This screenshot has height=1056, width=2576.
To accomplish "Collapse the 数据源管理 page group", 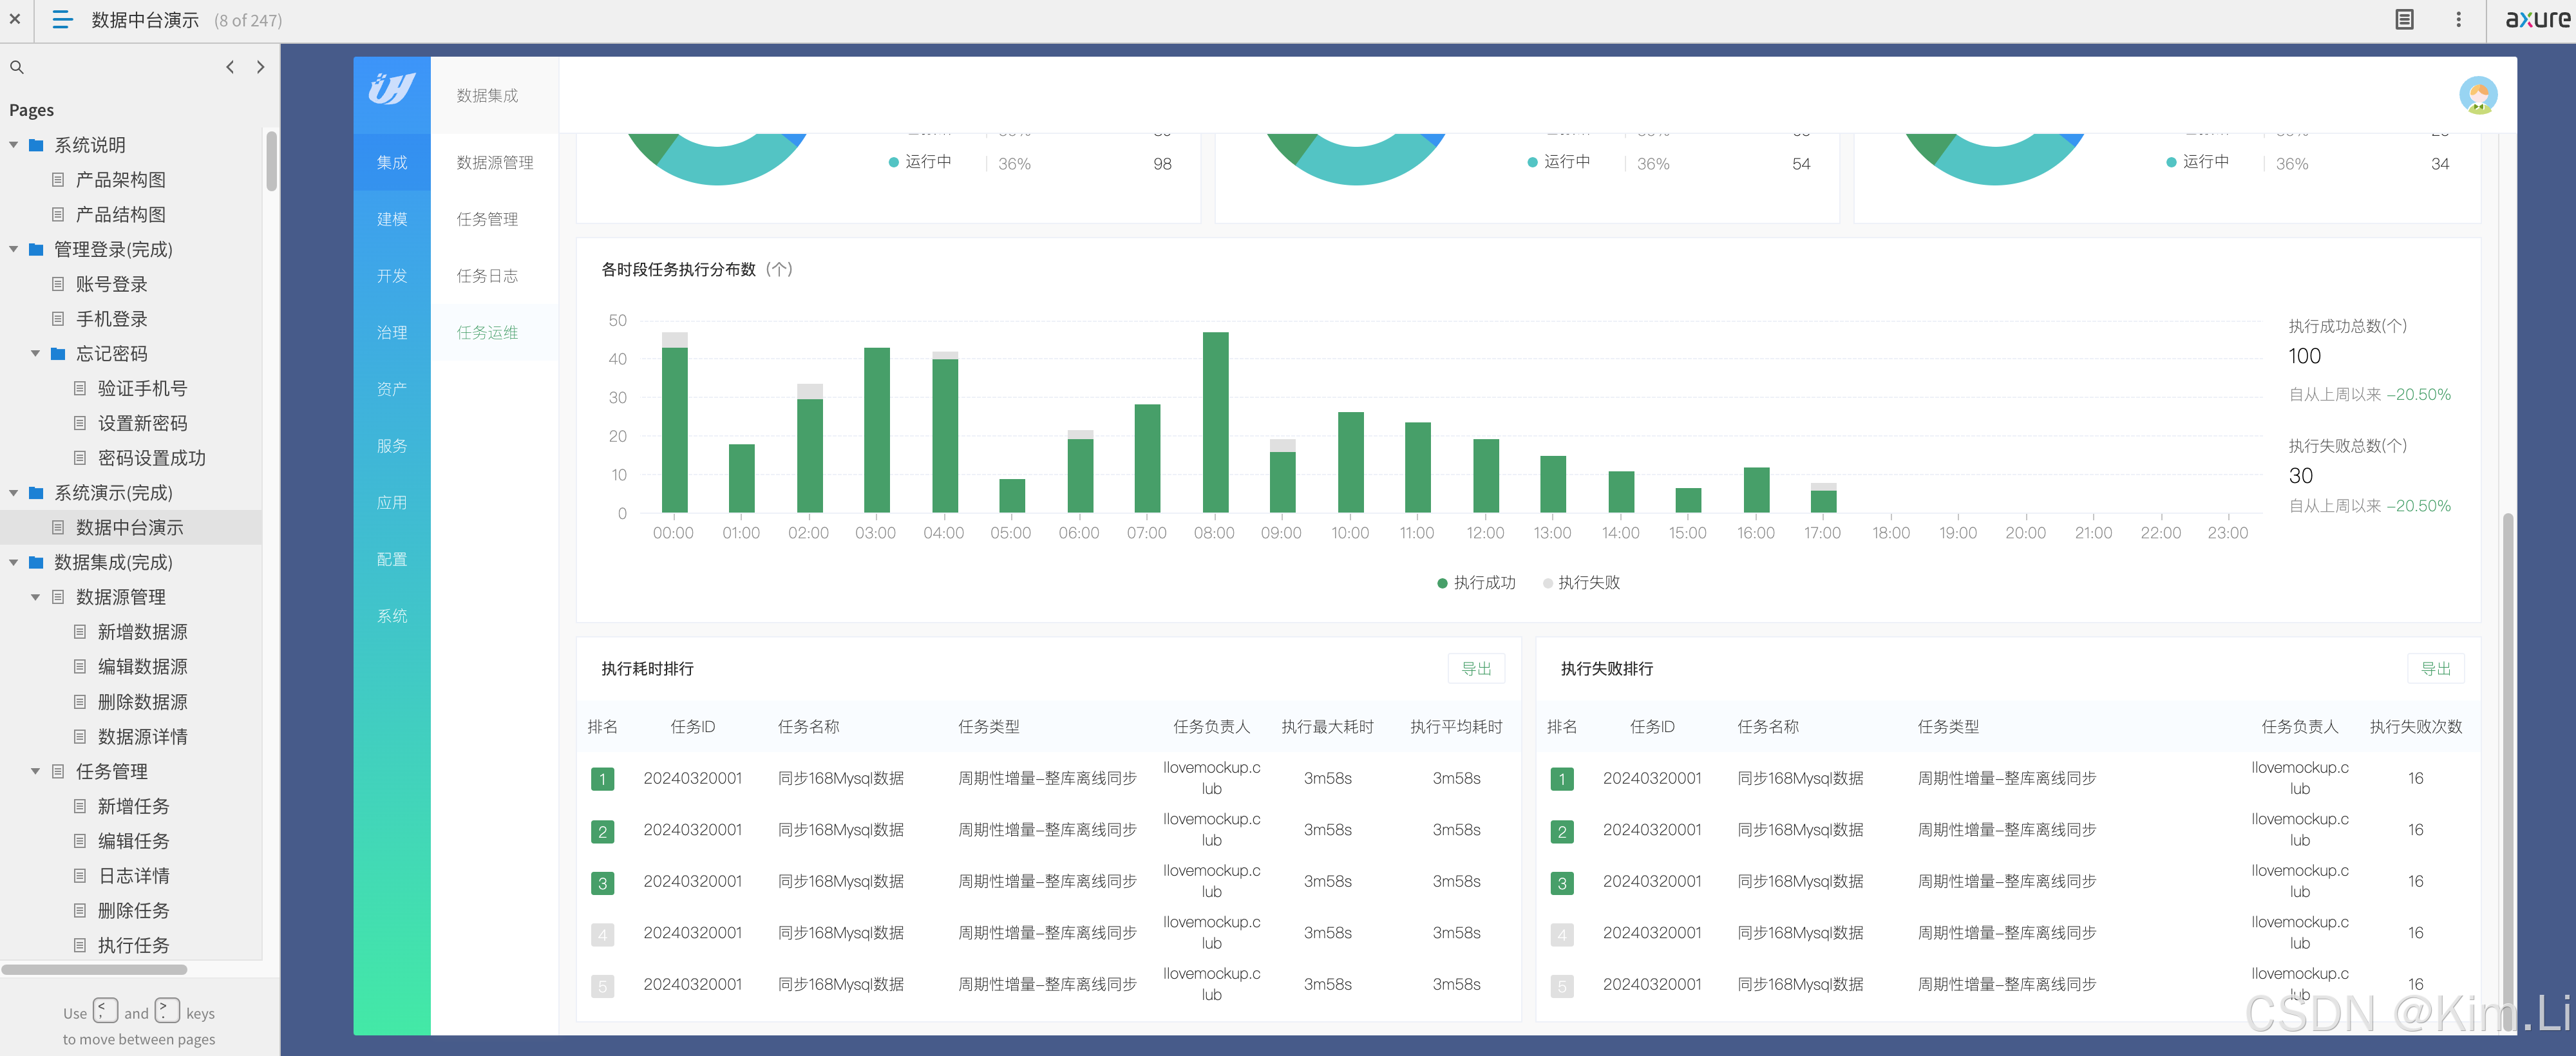I will (36, 597).
